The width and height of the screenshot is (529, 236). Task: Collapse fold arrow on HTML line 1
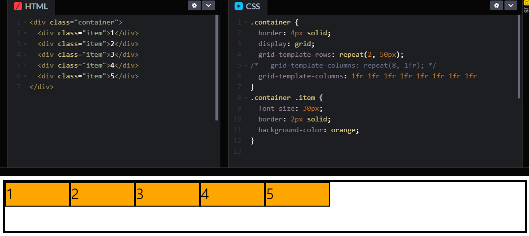pyautogui.click(x=25, y=23)
